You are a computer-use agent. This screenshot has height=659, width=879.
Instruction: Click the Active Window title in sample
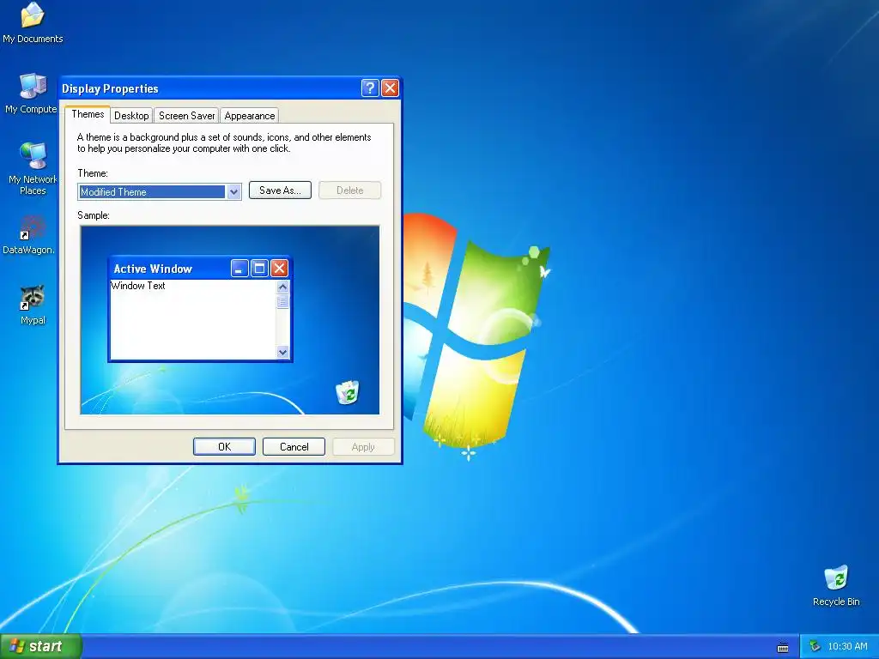(153, 269)
